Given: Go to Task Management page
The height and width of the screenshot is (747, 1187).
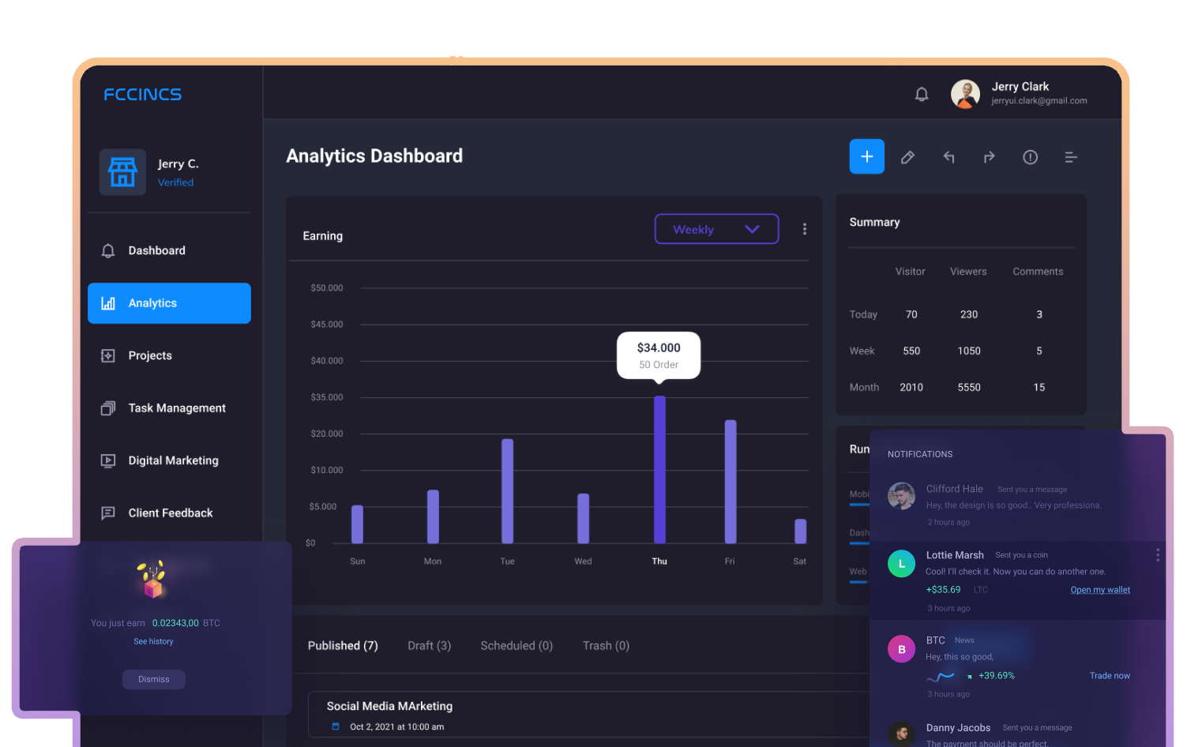Looking at the screenshot, I should pyautogui.click(x=177, y=408).
